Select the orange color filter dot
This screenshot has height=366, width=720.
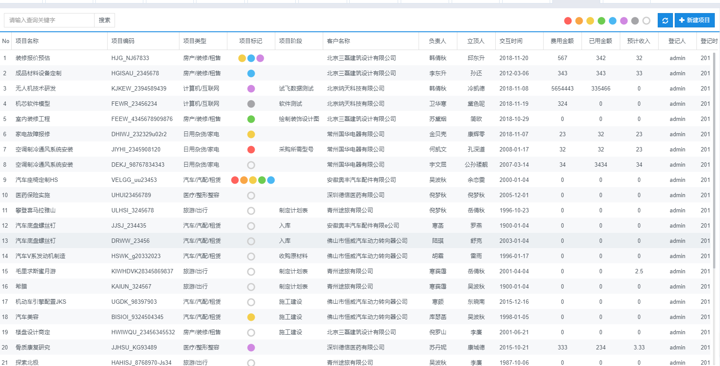coord(579,21)
